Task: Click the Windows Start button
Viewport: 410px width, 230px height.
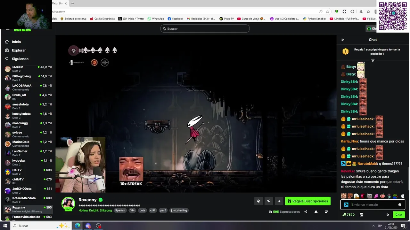Action: tap(5, 226)
